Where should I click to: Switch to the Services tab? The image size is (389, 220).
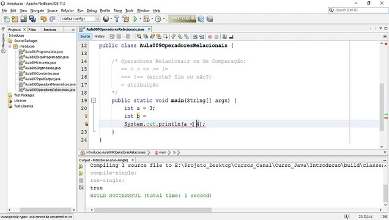[50, 29]
